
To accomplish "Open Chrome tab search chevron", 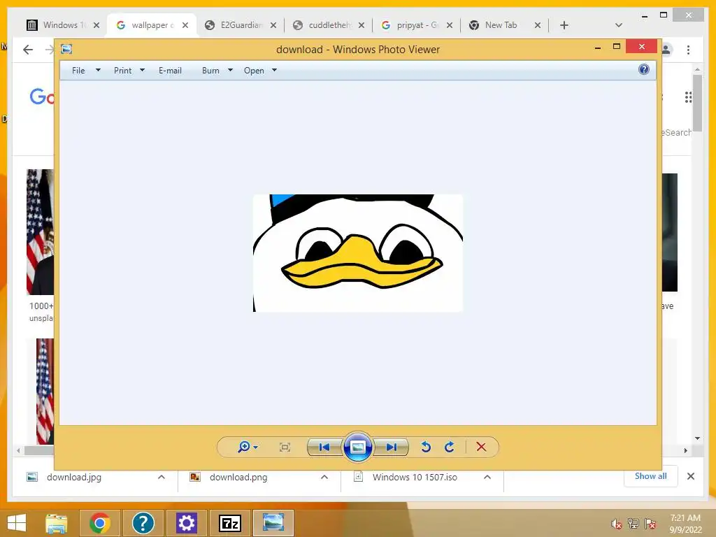I will point(619,25).
